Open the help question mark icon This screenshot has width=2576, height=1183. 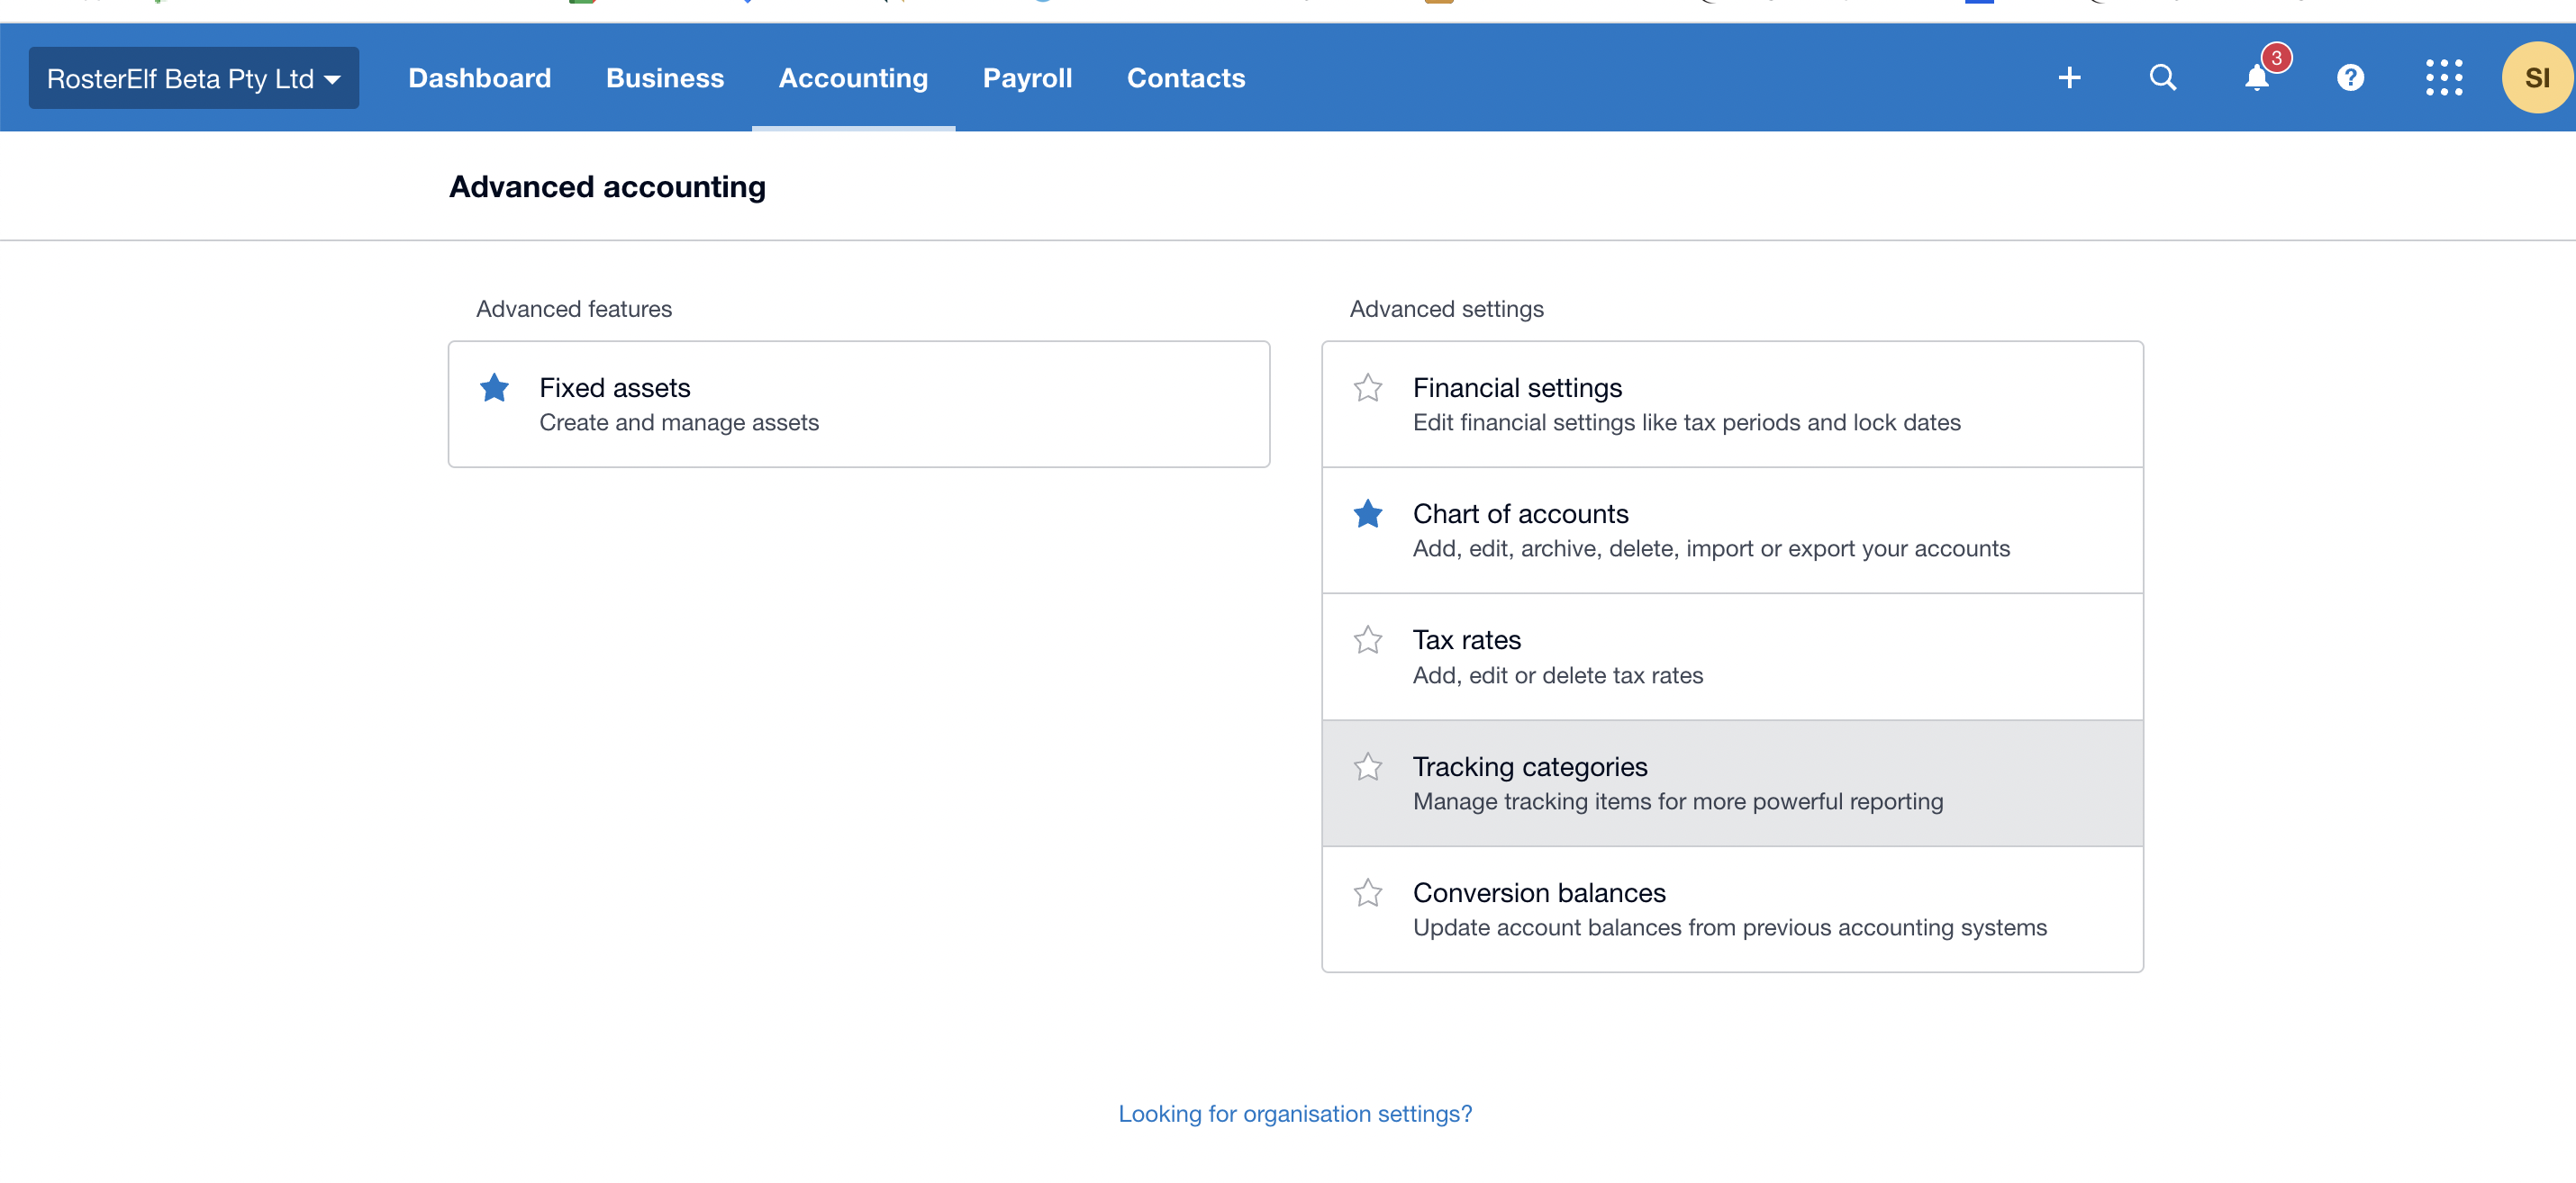click(2350, 78)
